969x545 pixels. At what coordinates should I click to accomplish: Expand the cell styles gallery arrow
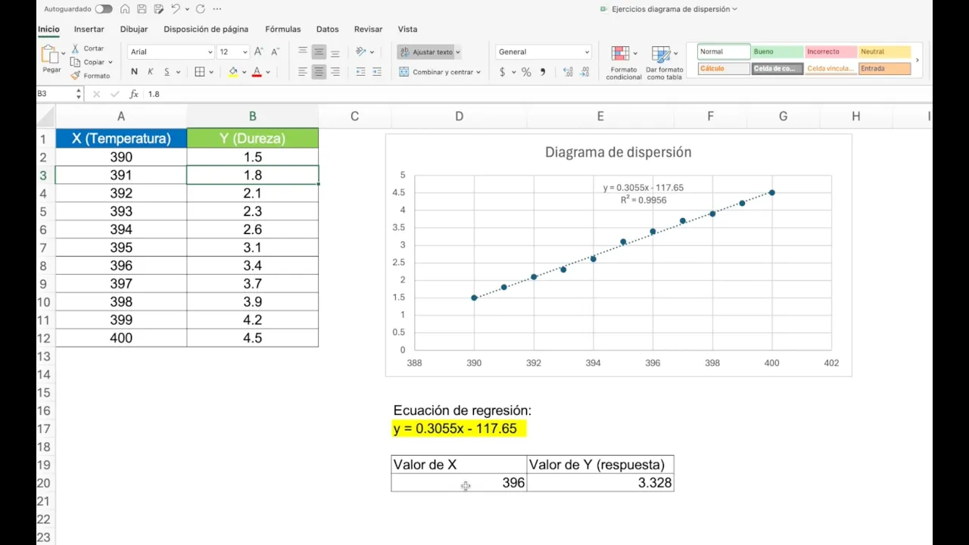[918, 60]
